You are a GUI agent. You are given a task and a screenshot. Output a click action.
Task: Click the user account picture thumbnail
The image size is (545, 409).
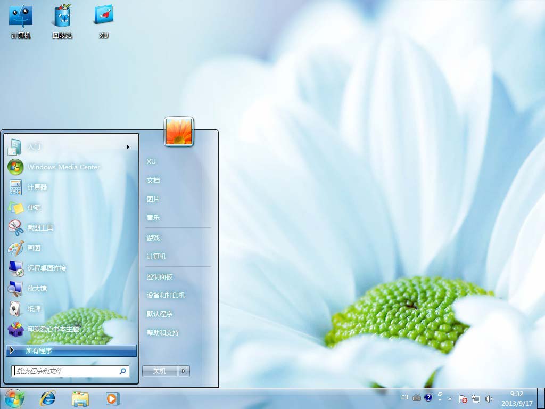pyautogui.click(x=179, y=132)
